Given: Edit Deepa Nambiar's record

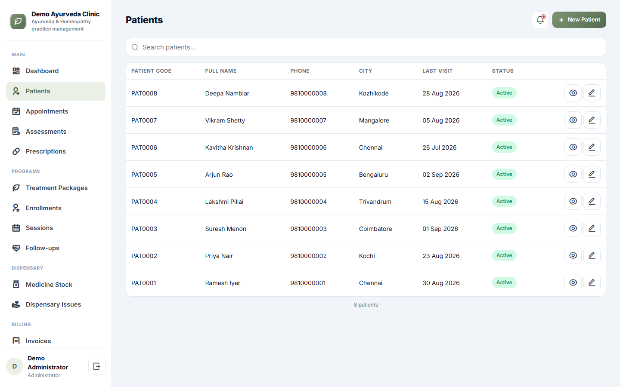Looking at the screenshot, I should click(592, 93).
